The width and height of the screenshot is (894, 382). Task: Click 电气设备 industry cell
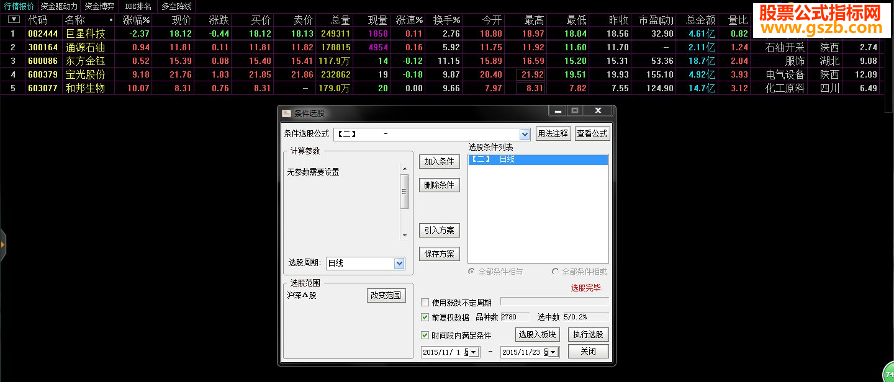[785, 74]
